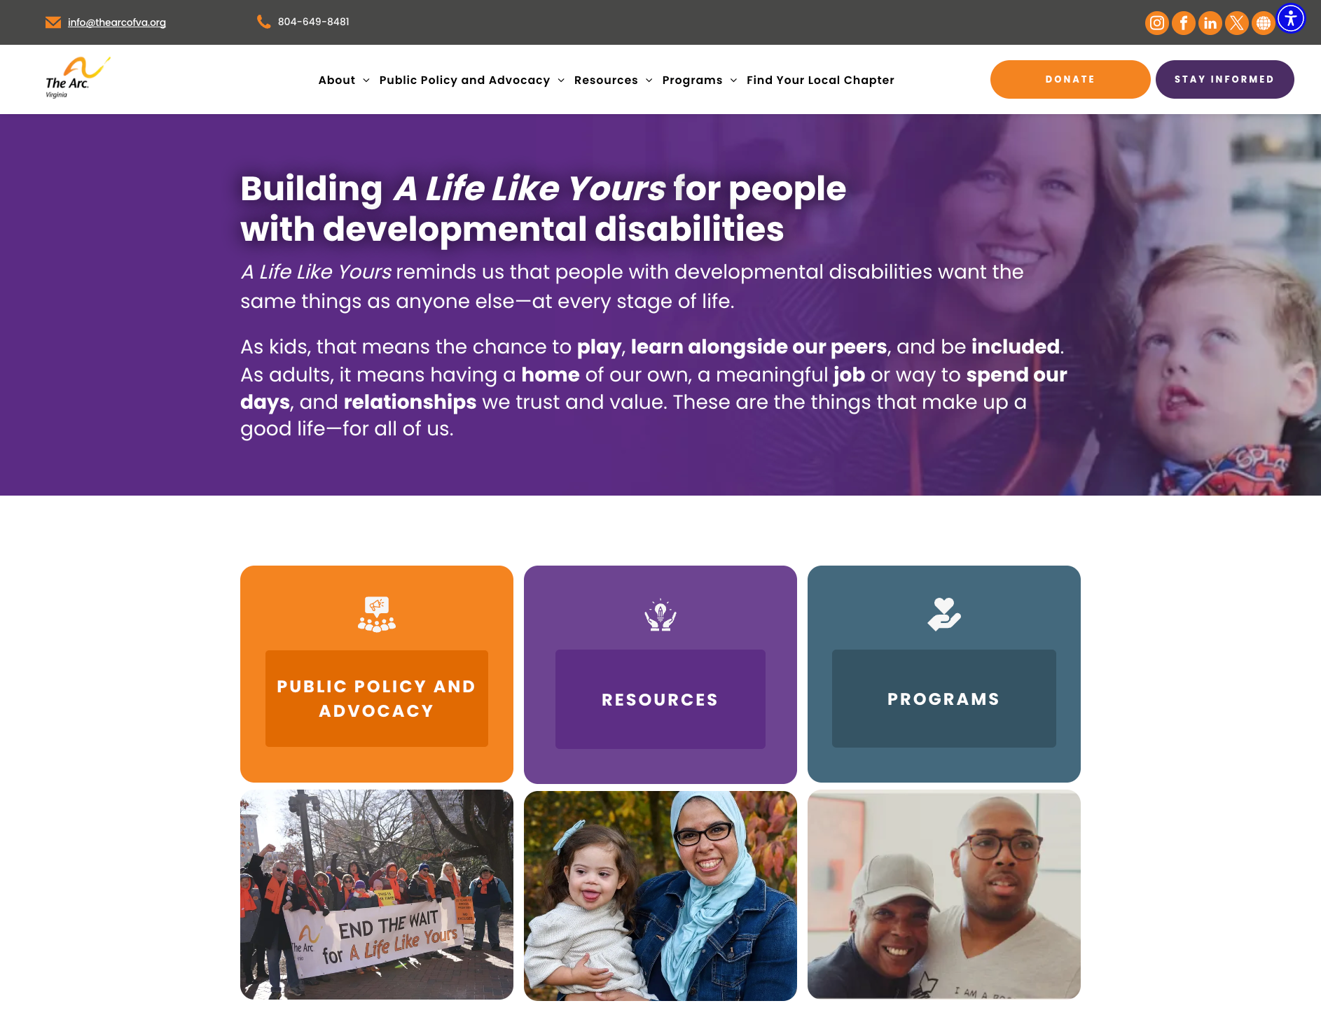Click the orange phone handset icon
1321x1015 pixels.
click(x=263, y=22)
